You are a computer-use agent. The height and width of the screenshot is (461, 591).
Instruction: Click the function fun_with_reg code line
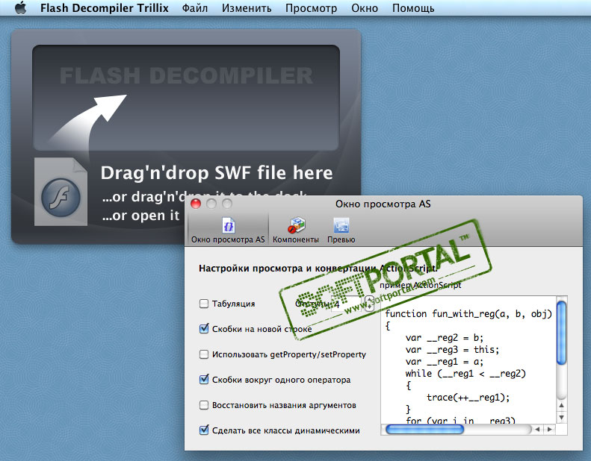468,314
